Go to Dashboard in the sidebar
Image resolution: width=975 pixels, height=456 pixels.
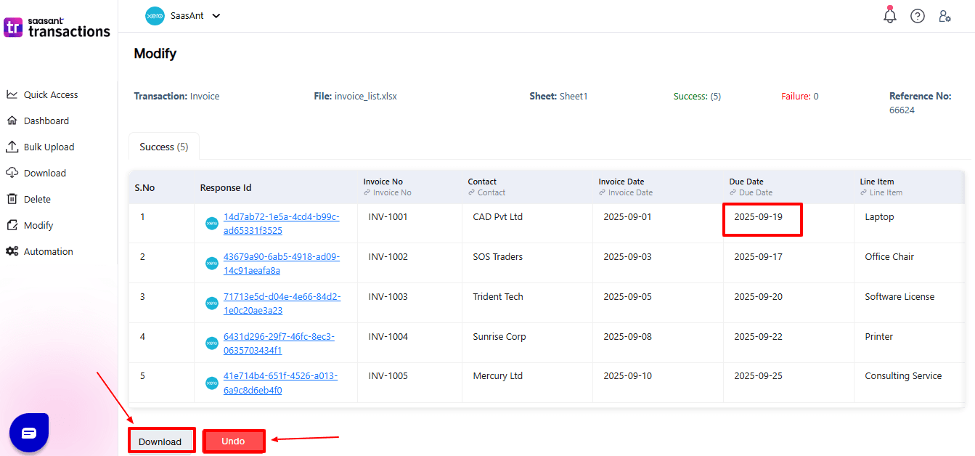click(46, 121)
